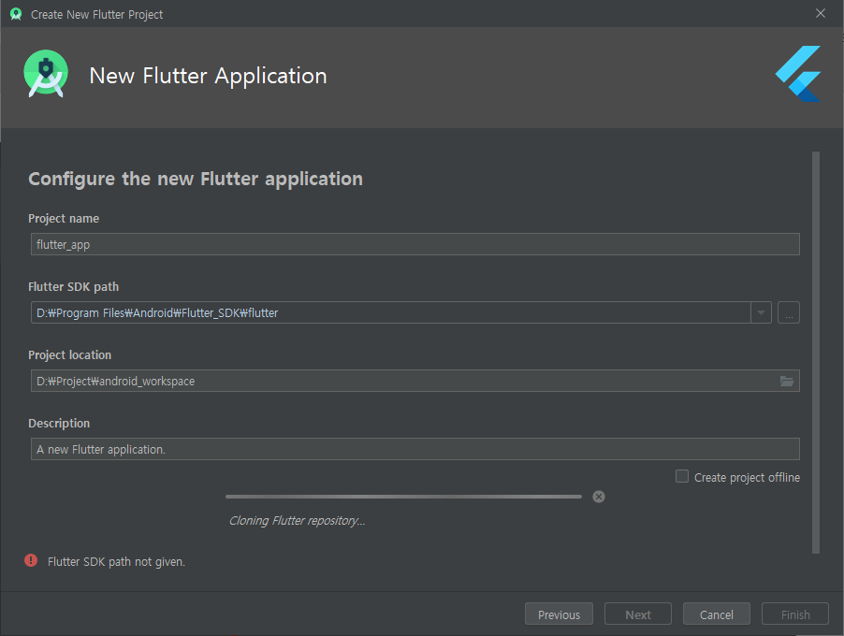Click the red error warning icon
This screenshot has width=844, height=636.
tap(31, 560)
